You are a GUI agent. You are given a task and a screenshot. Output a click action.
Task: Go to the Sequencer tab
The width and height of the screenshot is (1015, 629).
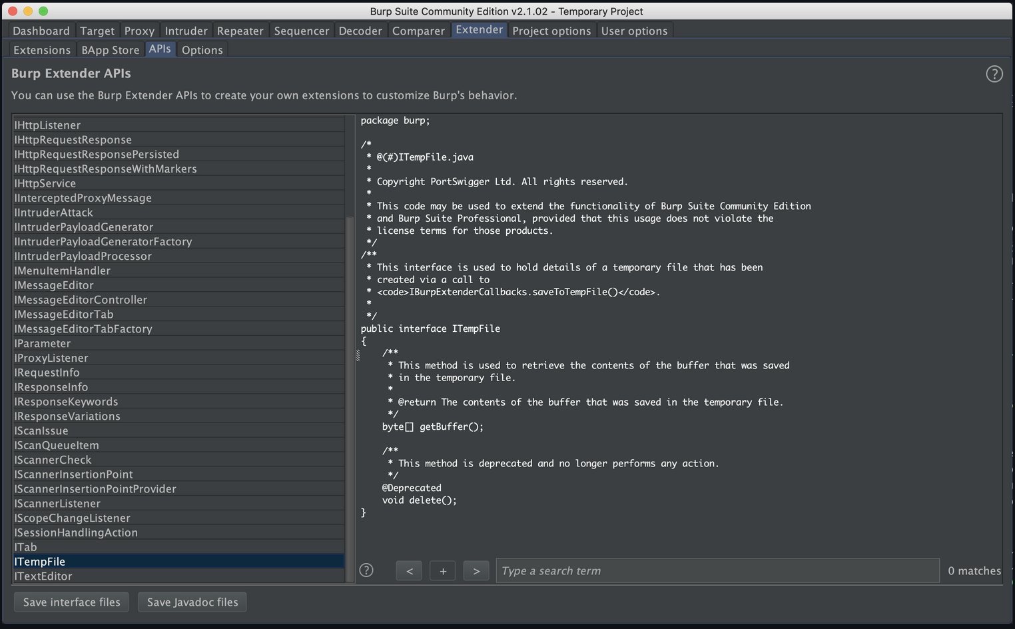[x=301, y=31]
